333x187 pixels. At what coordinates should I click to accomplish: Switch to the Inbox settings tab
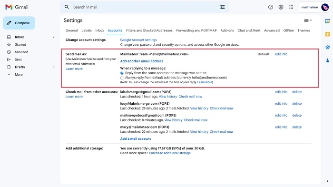click(x=99, y=30)
